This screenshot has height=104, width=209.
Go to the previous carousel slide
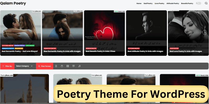[4, 32]
